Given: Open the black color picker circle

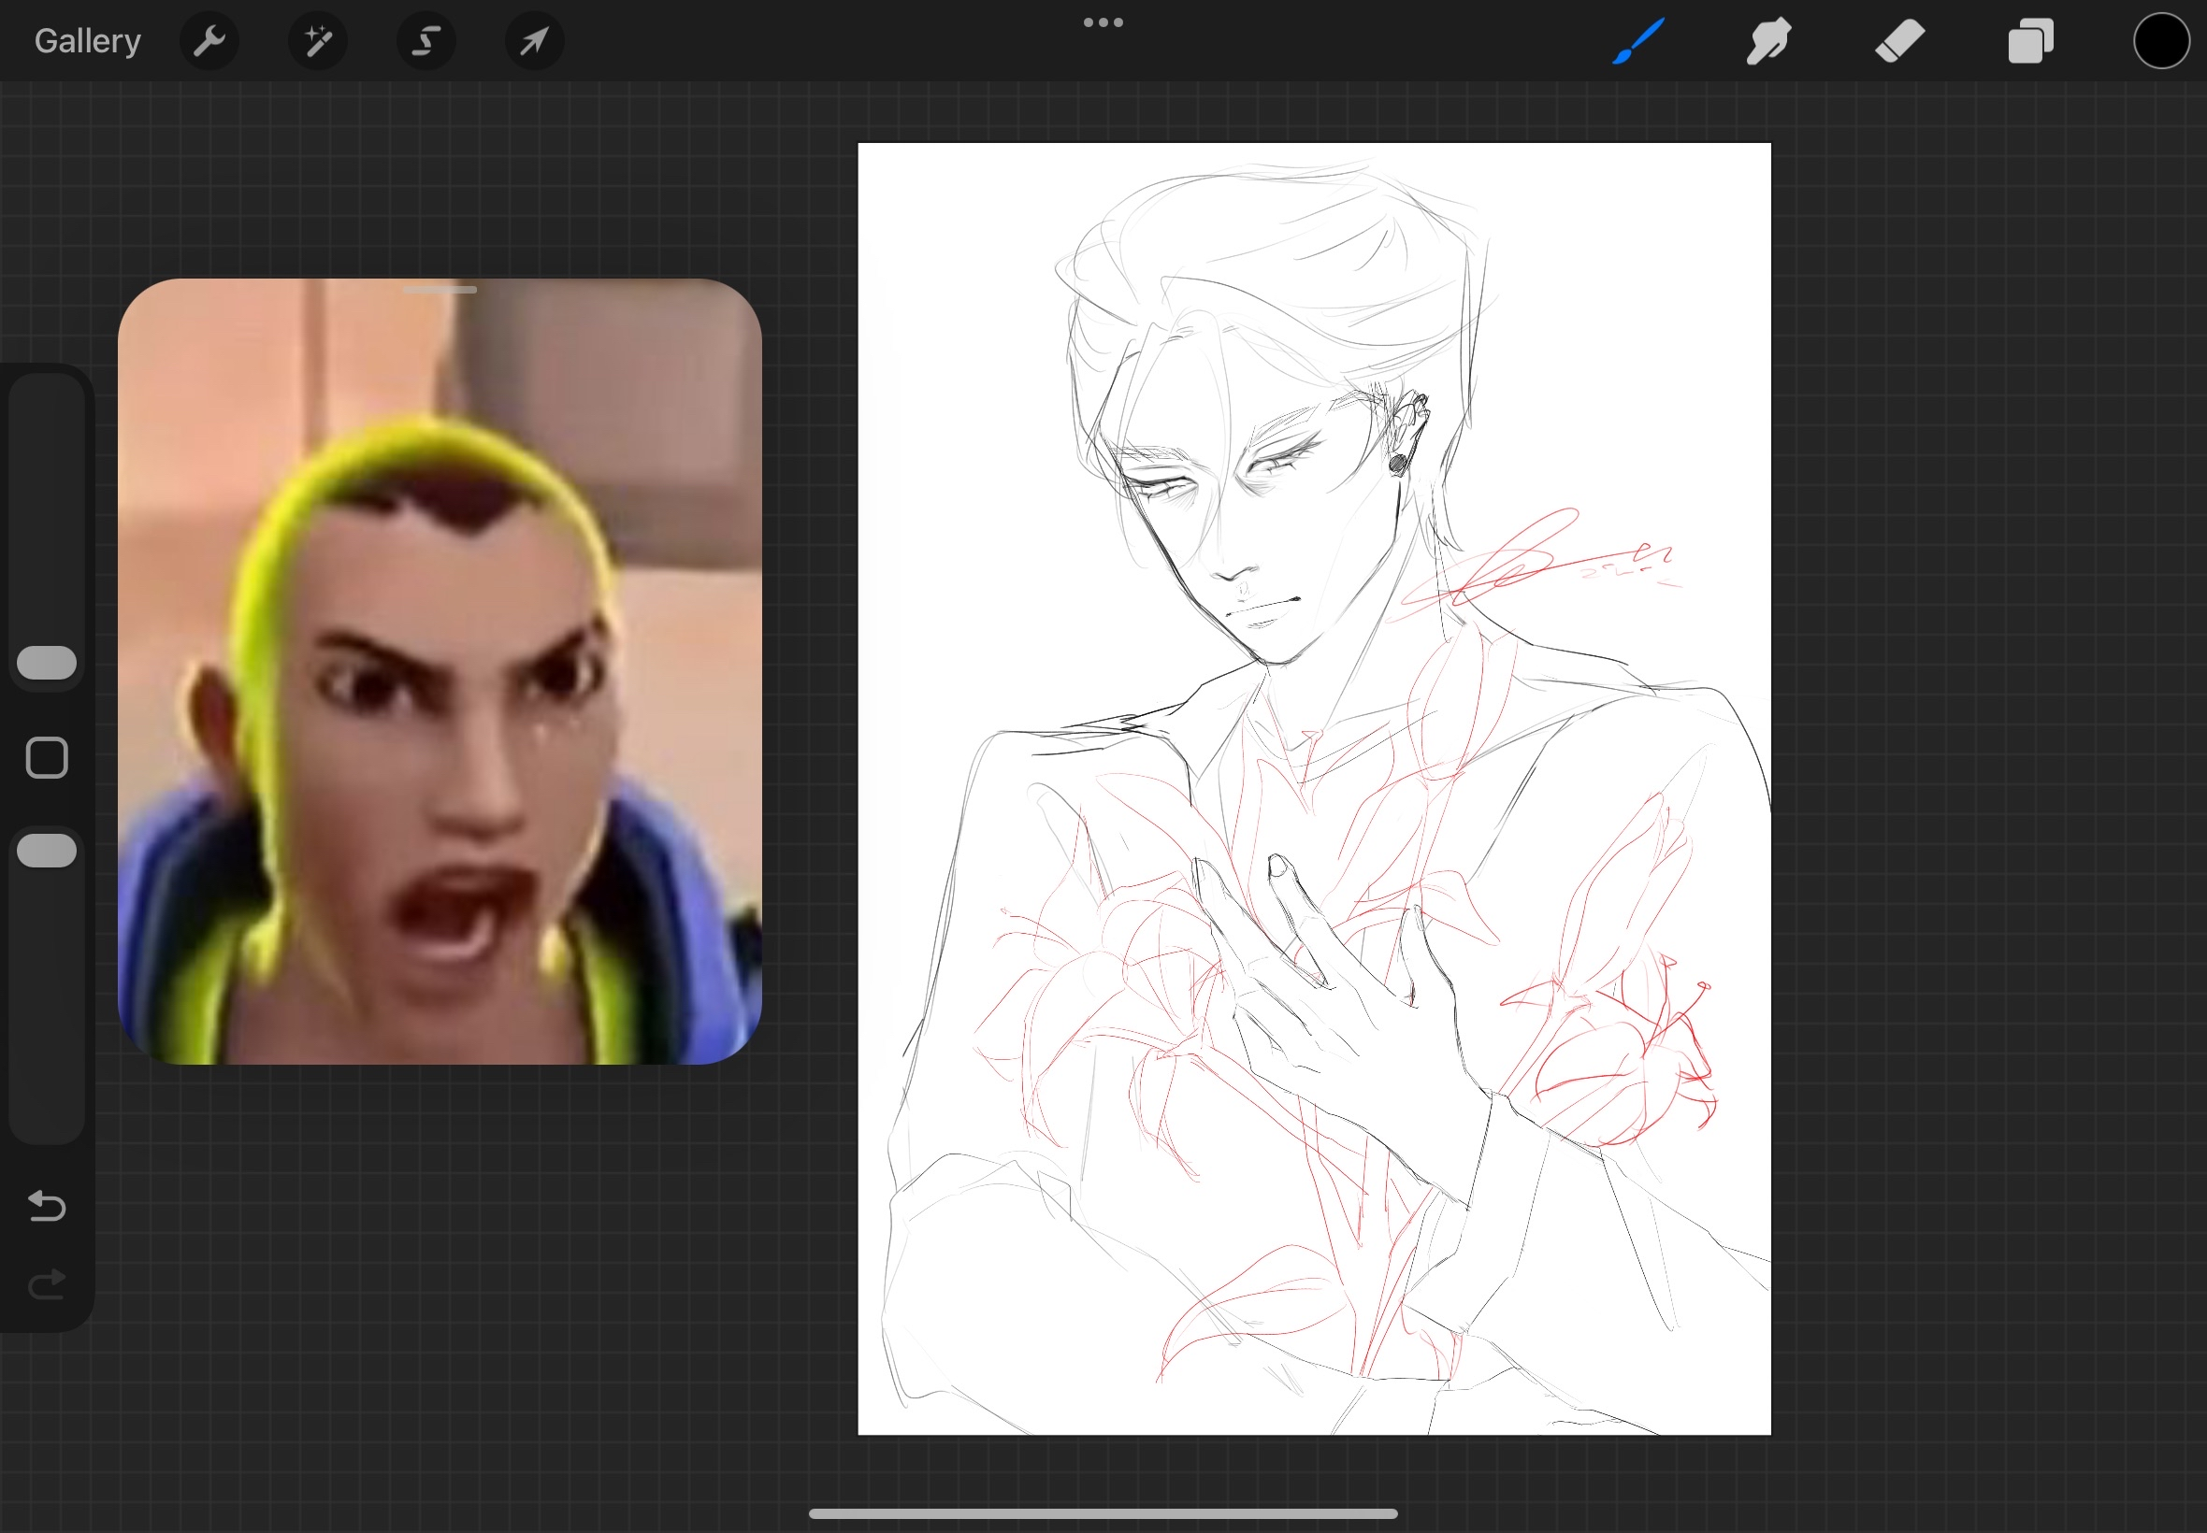Looking at the screenshot, I should (2160, 41).
